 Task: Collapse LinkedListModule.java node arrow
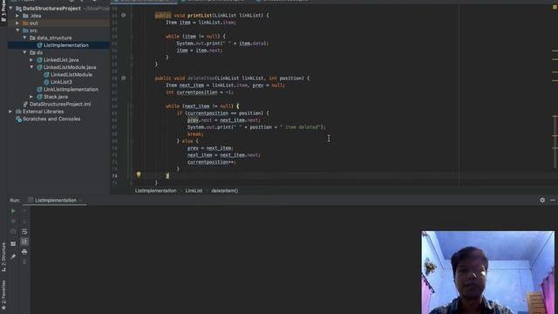coord(31,67)
